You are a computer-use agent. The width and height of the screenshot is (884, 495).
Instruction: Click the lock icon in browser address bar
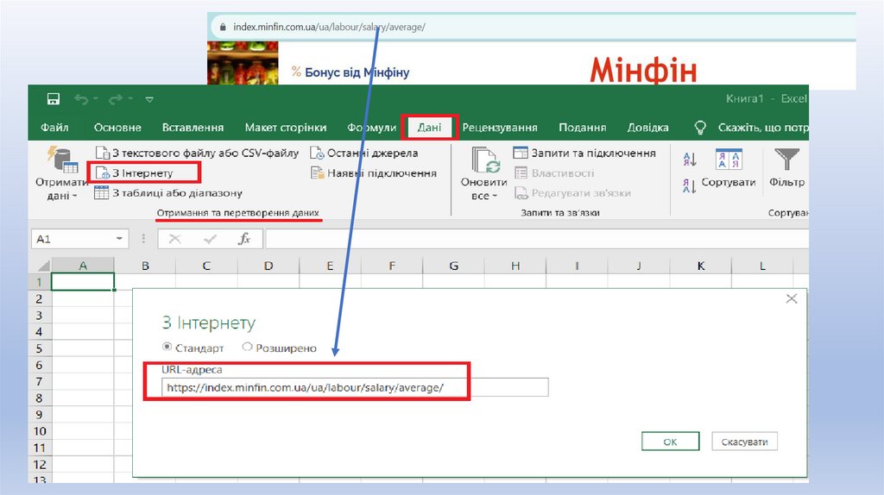223,27
